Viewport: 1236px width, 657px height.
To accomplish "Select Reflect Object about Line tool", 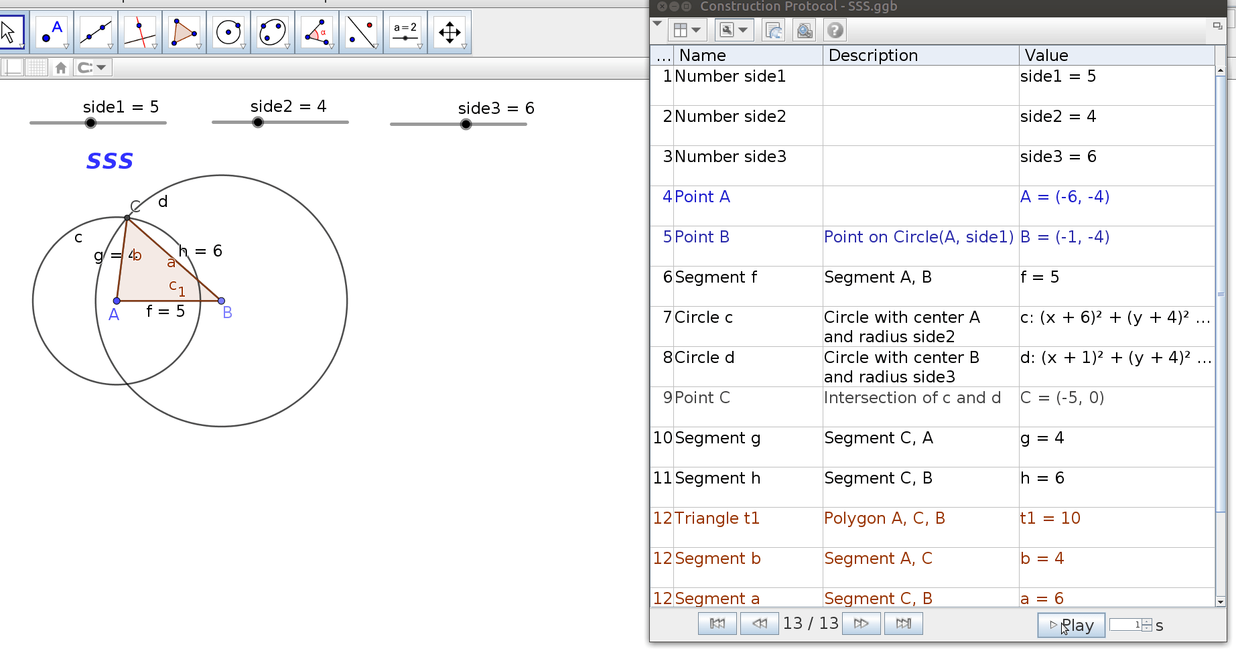I will (361, 32).
